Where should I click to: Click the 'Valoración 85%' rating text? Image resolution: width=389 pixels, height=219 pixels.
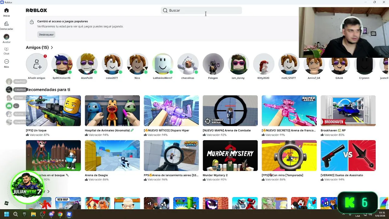click(334, 135)
